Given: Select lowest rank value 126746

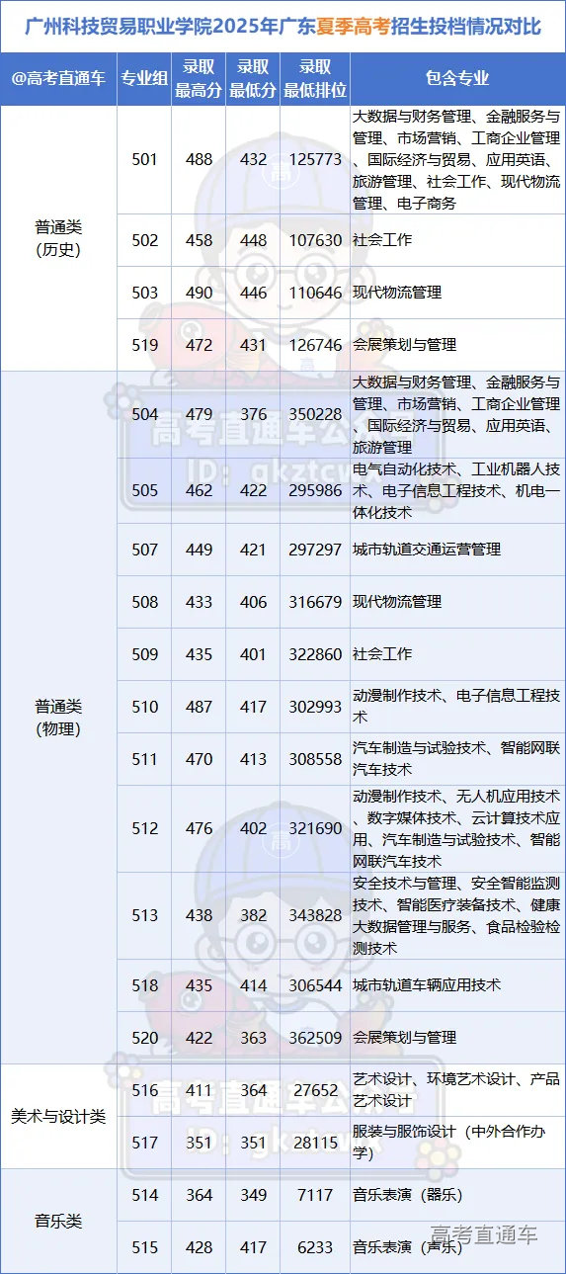Looking at the screenshot, I should click(315, 345).
